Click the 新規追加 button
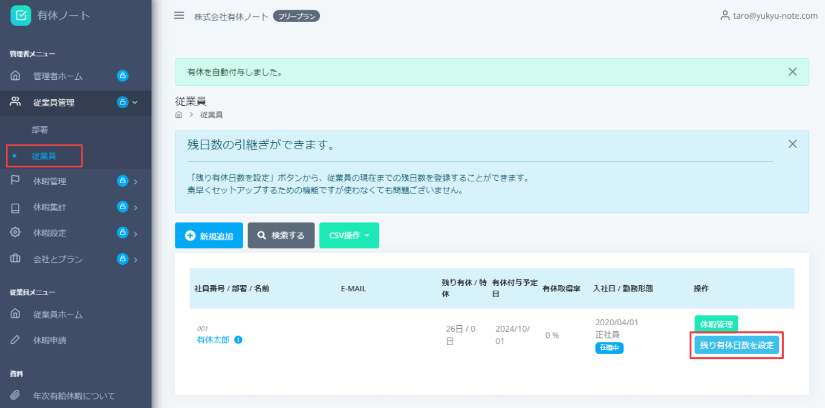The image size is (825, 408). (209, 235)
